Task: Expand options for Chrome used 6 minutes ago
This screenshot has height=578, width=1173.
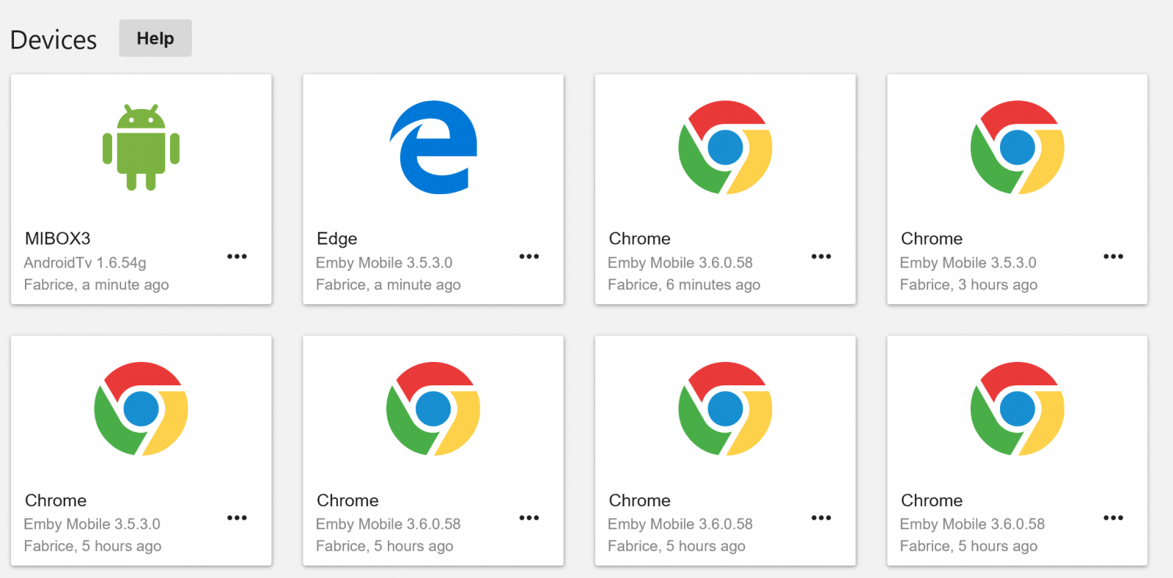Action: [821, 256]
